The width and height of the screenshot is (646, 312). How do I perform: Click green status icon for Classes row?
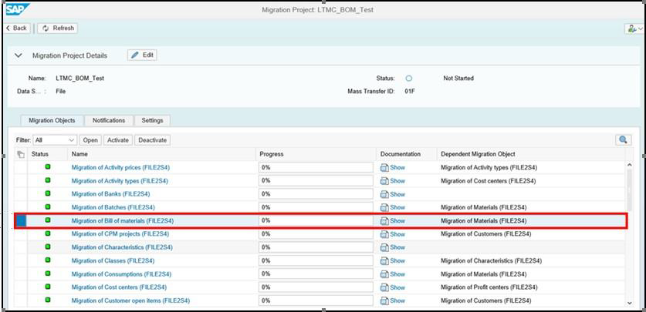pyautogui.click(x=47, y=260)
